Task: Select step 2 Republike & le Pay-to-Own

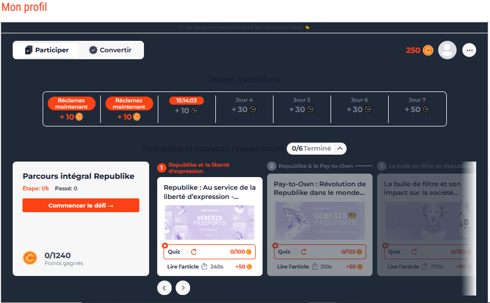Action: [310, 166]
